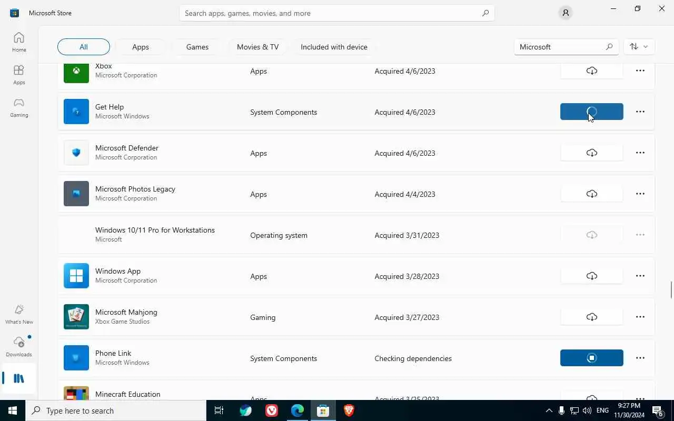
Task: Open What's New in the sidebar
Action: pos(19,314)
